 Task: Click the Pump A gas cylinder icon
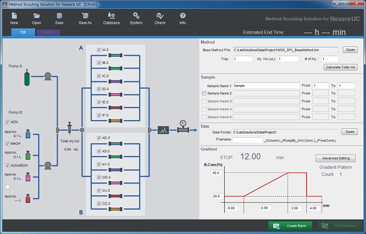click(x=27, y=78)
